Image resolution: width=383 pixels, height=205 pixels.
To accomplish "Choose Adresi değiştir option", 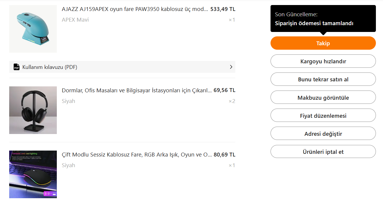I will [x=323, y=134].
